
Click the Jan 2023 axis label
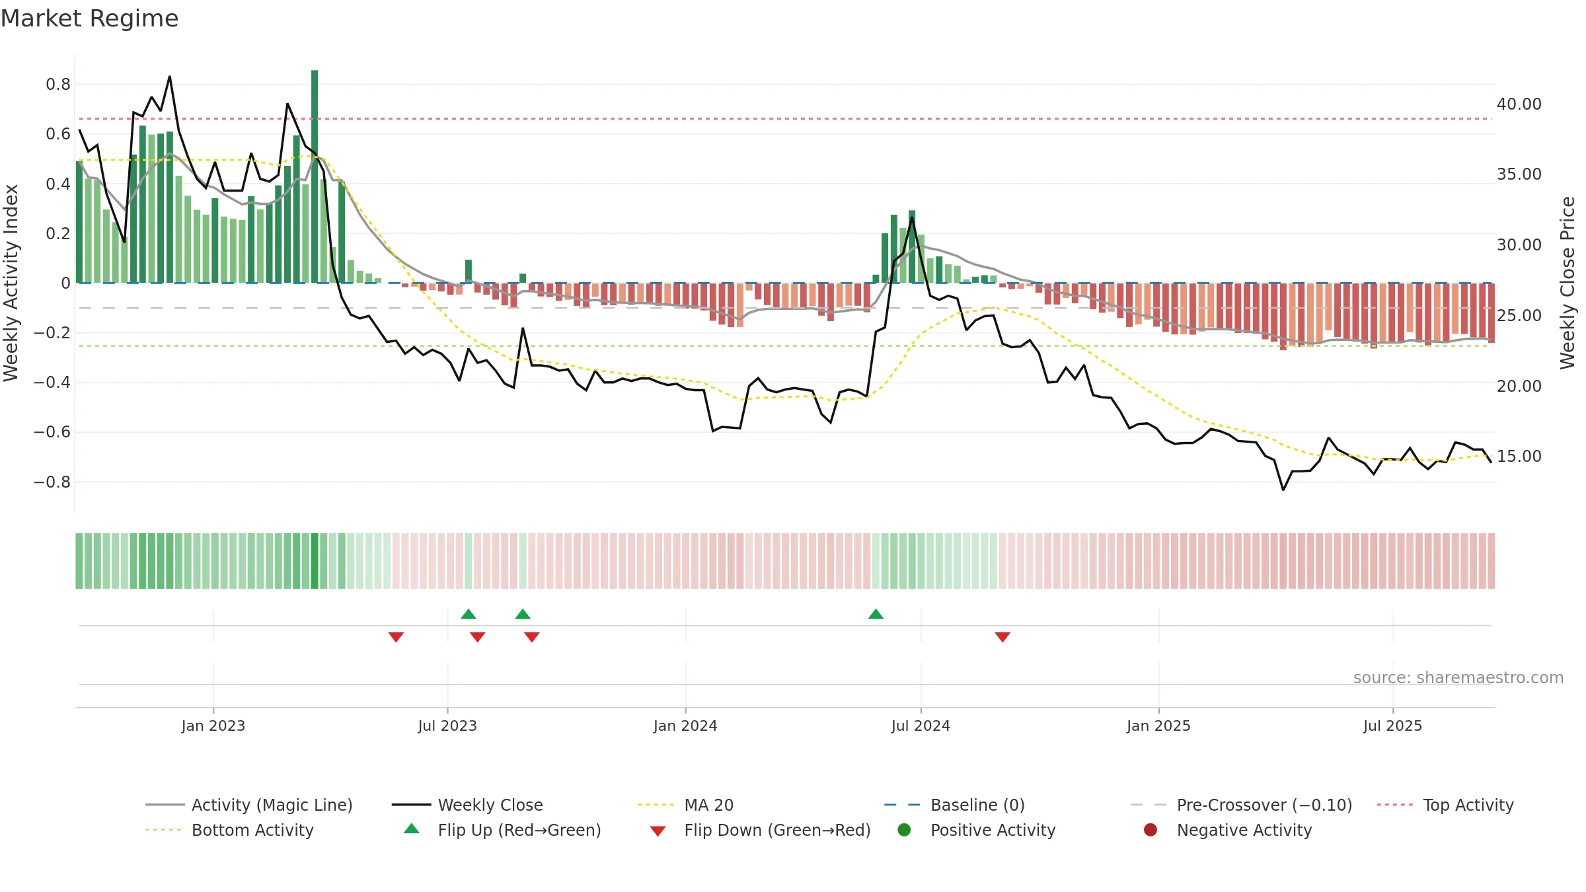(x=213, y=725)
